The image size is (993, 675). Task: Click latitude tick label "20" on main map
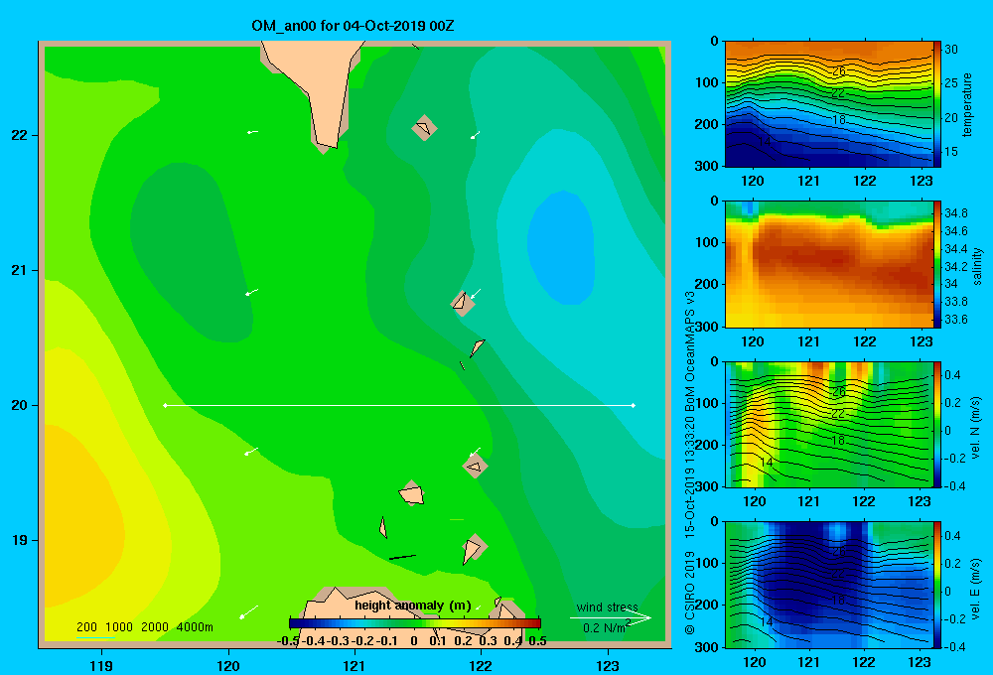20,405
